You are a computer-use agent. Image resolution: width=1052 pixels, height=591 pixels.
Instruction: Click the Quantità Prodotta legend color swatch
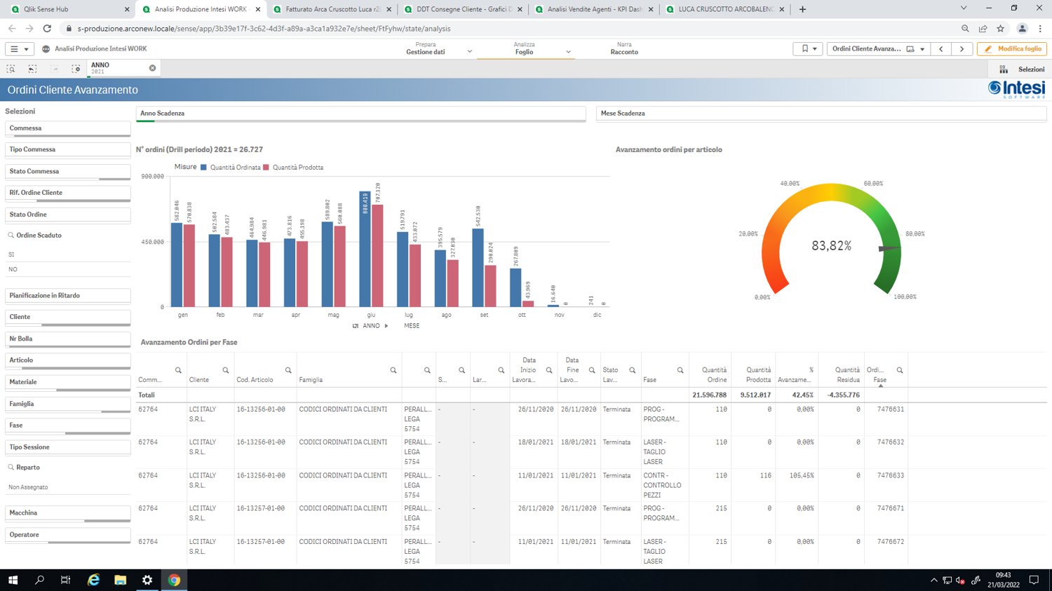[x=267, y=168]
